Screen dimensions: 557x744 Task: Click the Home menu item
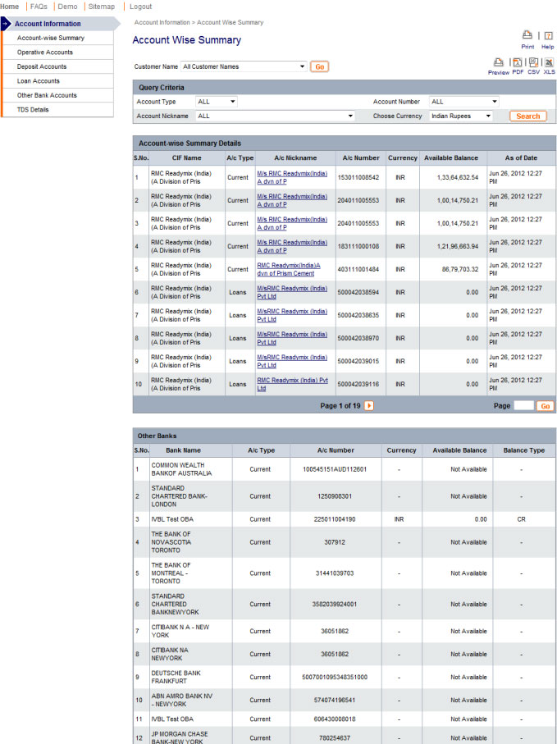pyautogui.click(x=10, y=7)
